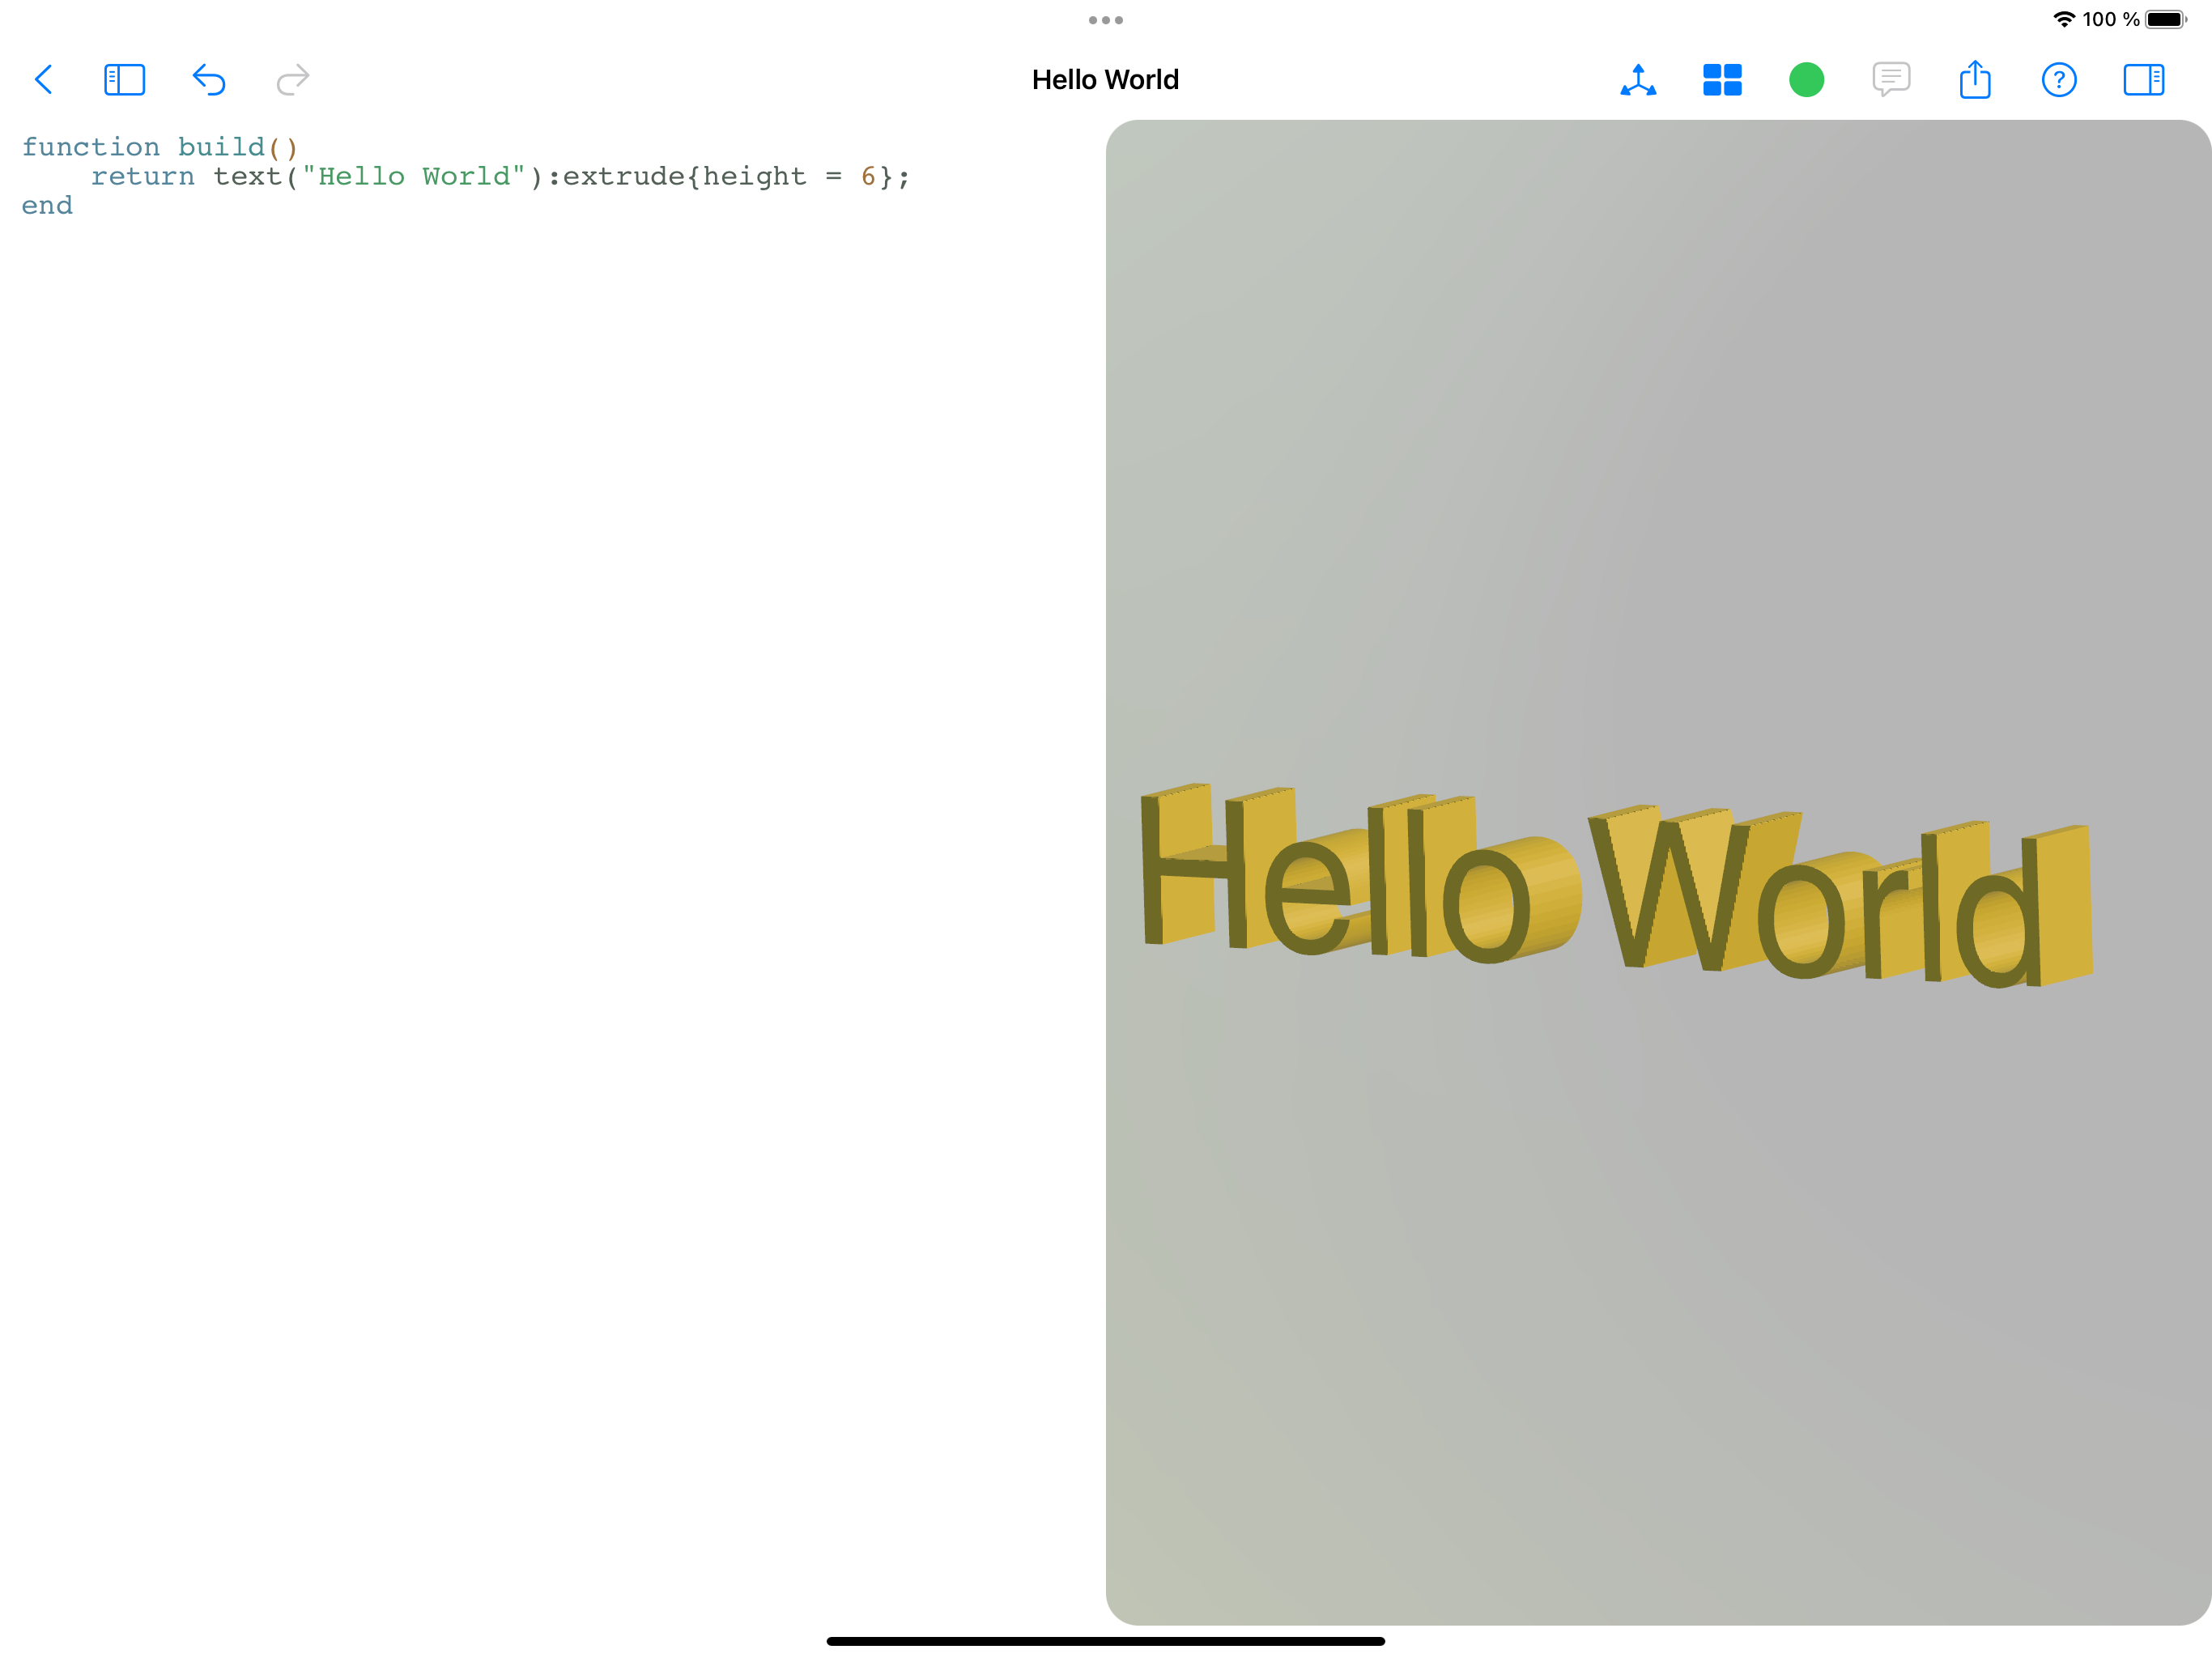Screen dimensions: 2212x1658
Task: Open the comments speech bubble
Action: click(1891, 80)
